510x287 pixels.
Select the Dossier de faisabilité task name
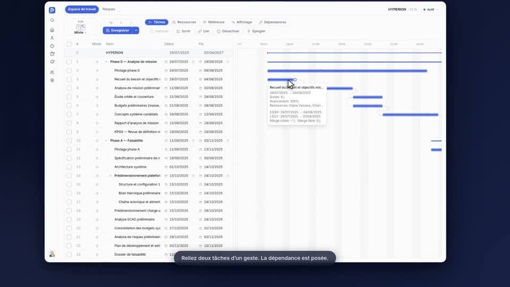[130, 255]
